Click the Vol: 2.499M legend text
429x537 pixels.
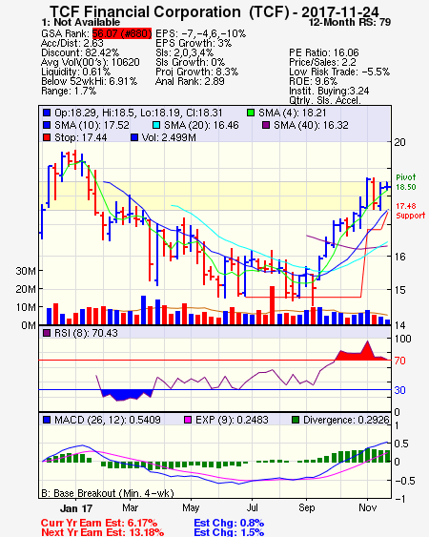coord(169,137)
